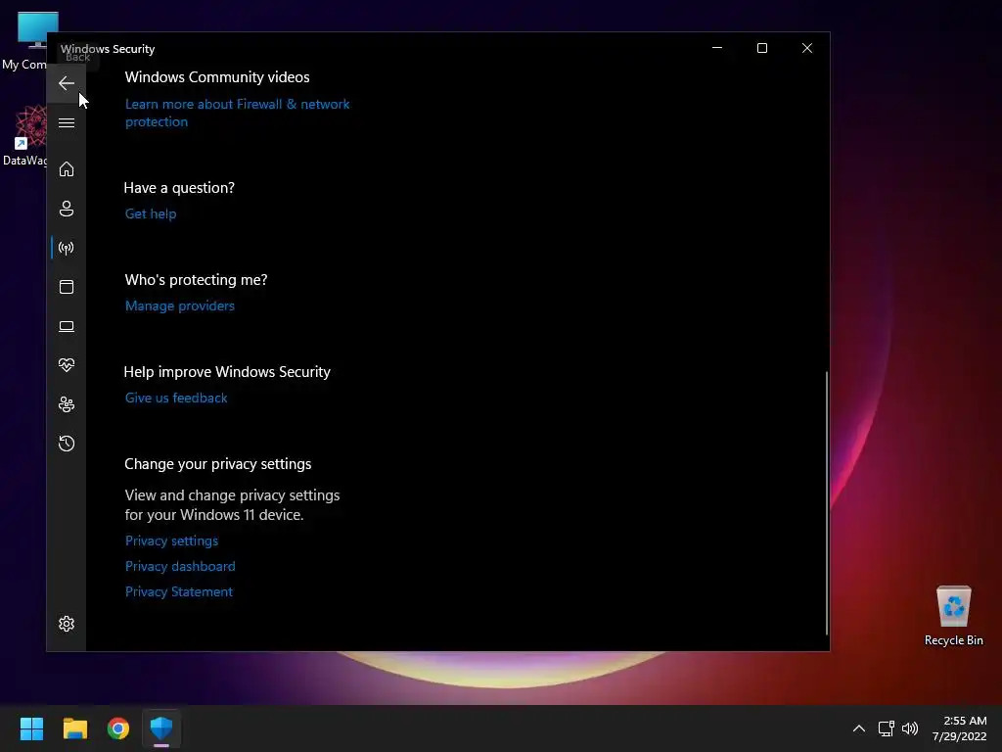Select the Recycle Bin desktop icon

point(953,616)
